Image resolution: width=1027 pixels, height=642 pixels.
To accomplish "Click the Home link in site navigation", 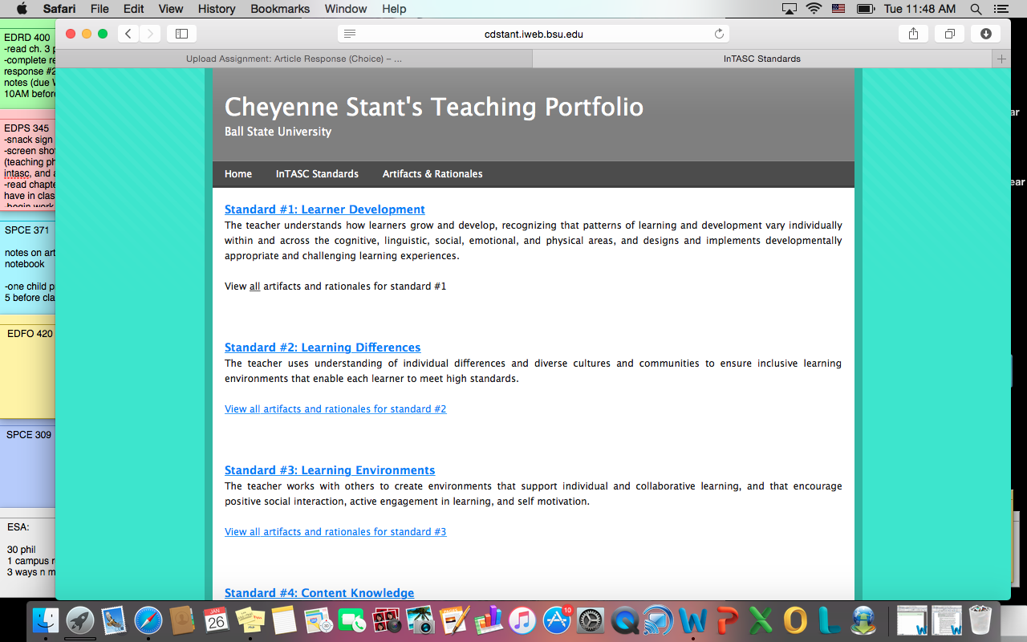I will coord(238,174).
